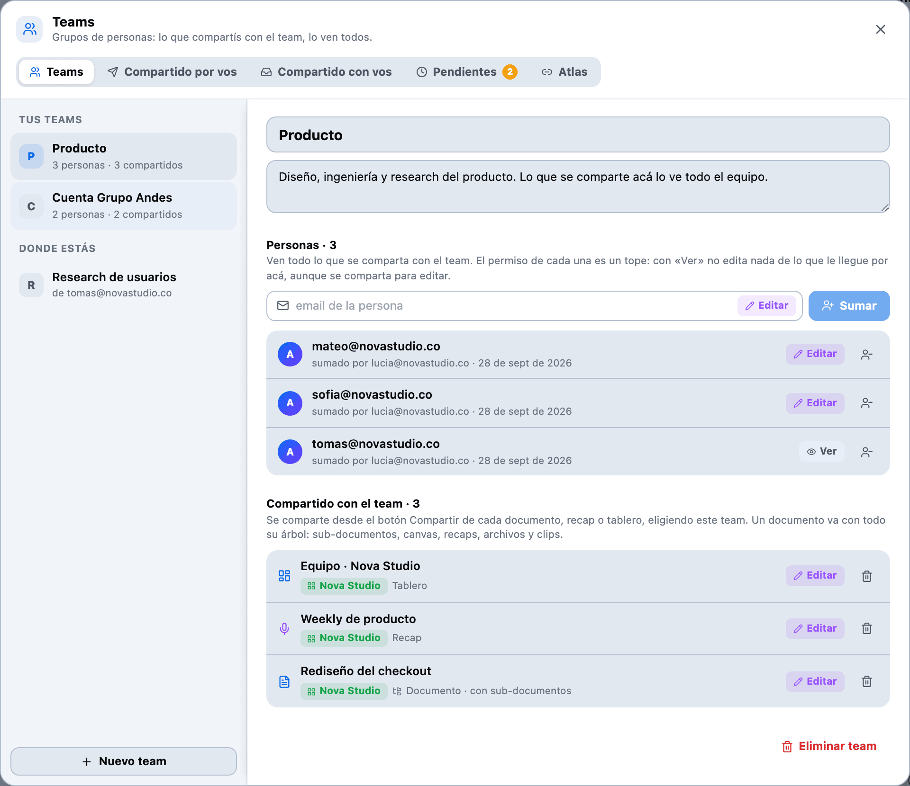
Task: Click Nova Studio tag under Weekly de producto
Action: (344, 638)
